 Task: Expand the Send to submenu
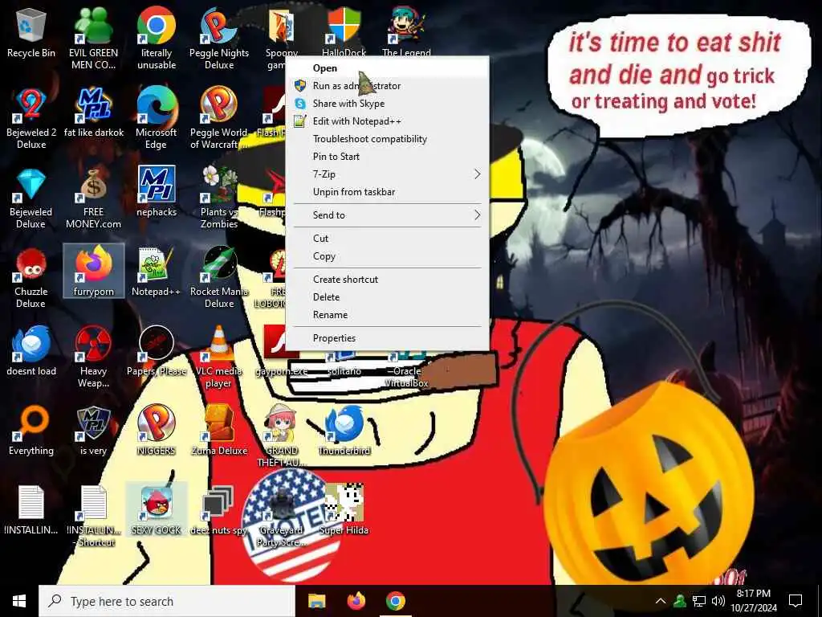387,215
